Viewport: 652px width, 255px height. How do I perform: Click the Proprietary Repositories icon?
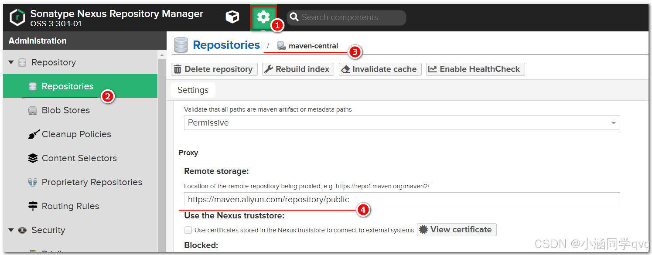click(33, 182)
